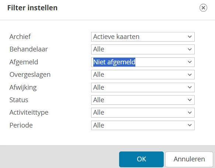This screenshot has width=215, height=168.
Task: Click the chevron arrow of Activiteittype dropdown
Action: (x=190, y=112)
